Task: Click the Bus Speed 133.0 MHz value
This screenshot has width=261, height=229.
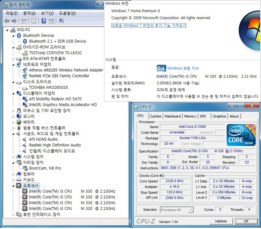Action: [x=174, y=192]
